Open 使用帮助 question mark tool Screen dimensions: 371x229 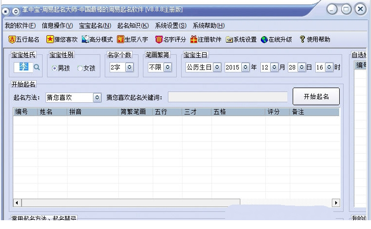point(315,40)
